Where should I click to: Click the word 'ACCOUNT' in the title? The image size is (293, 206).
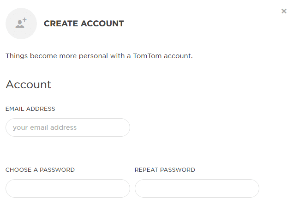pyautogui.click(x=102, y=24)
